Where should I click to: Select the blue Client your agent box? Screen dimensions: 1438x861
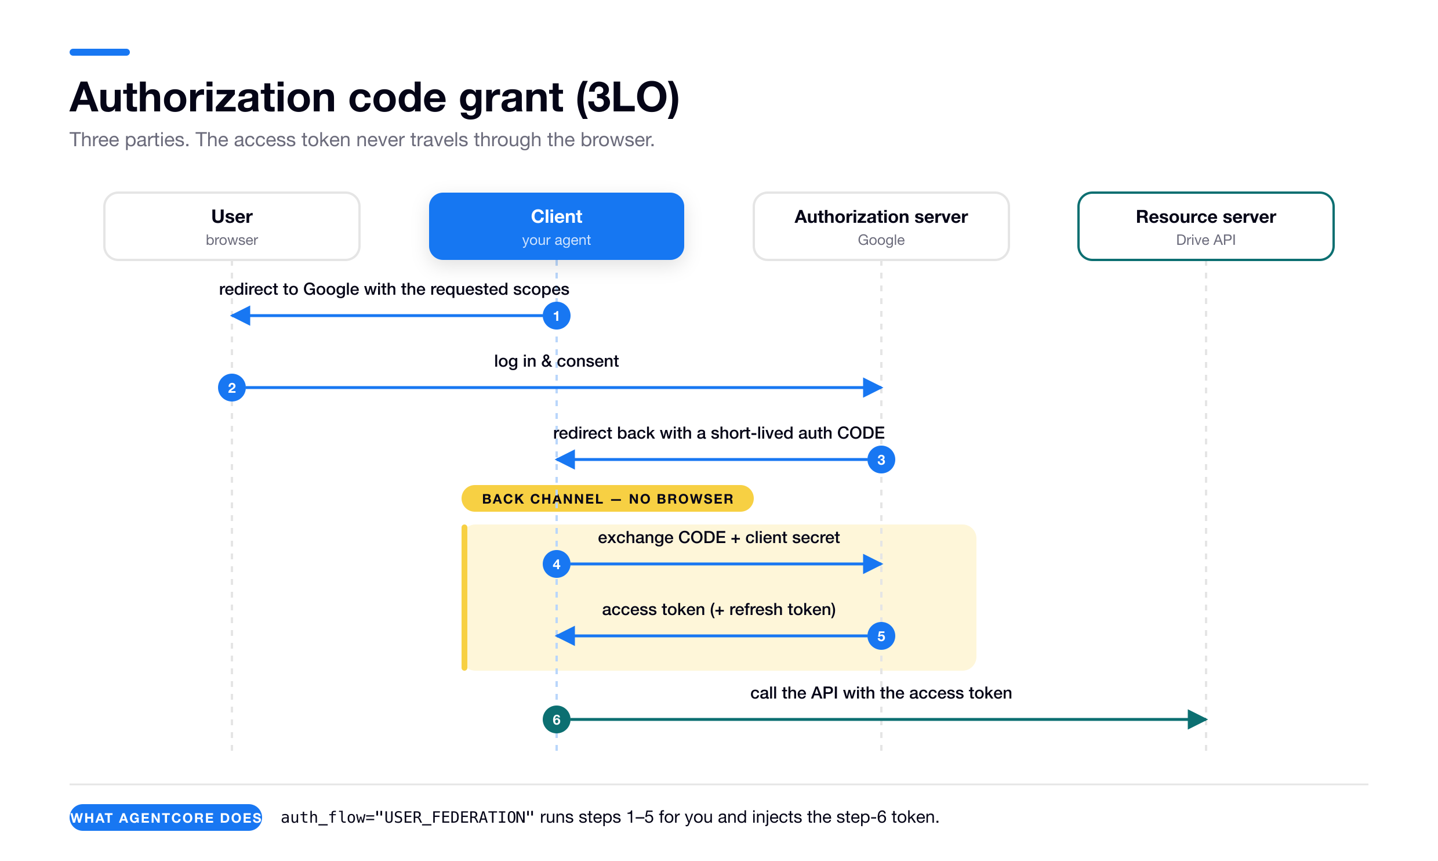pos(557,226)
